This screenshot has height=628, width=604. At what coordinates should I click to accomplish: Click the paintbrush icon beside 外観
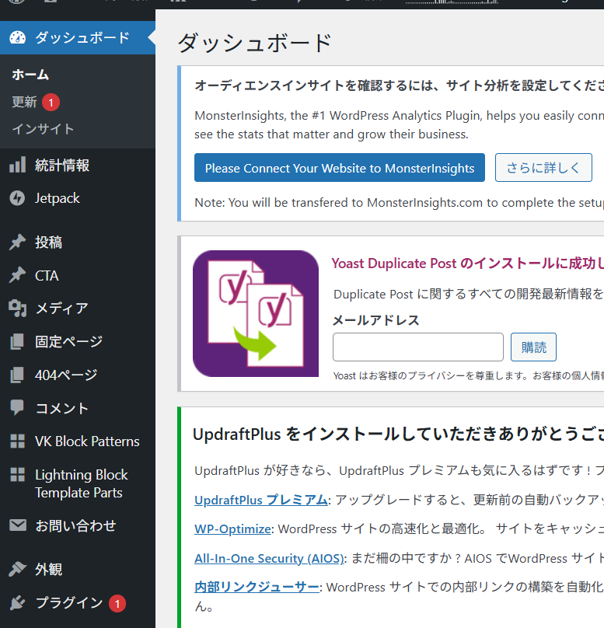tap(17, 570)
